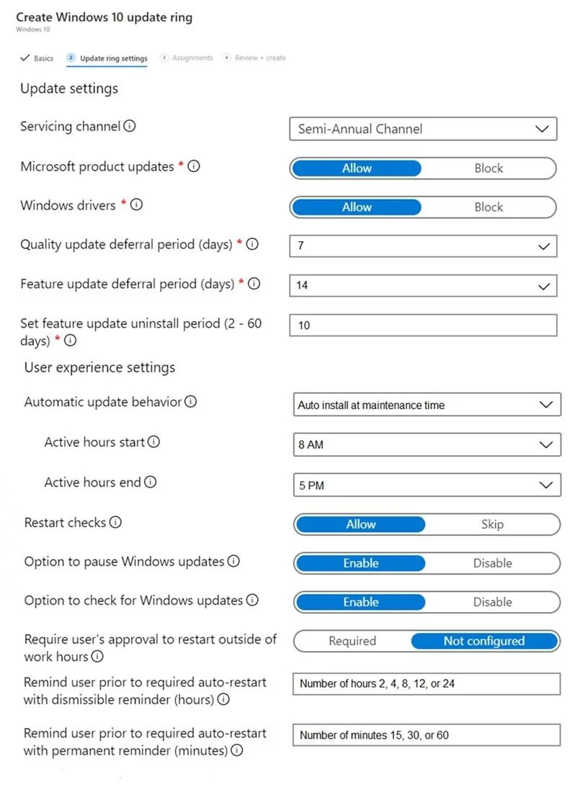Click info icon next to Servicing channel
The image size is (575, 800).
tap(130, 125)
